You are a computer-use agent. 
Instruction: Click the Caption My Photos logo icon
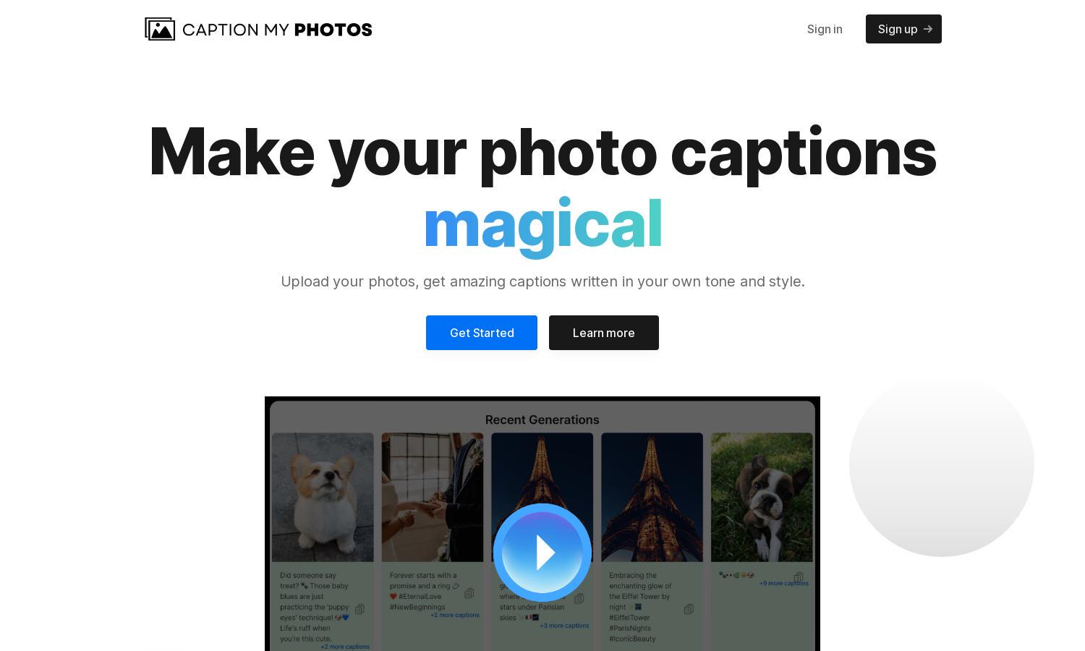(160, 29)
